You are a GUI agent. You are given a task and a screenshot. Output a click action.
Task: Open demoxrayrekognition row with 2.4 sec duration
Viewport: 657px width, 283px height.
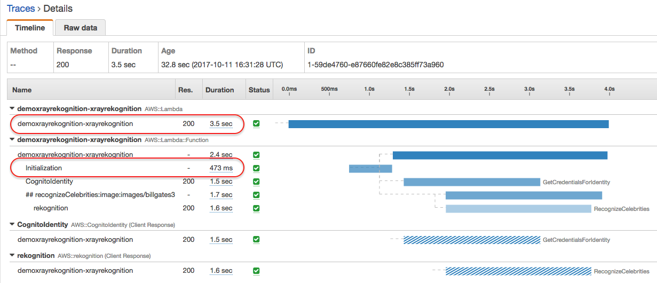[75, 155]
